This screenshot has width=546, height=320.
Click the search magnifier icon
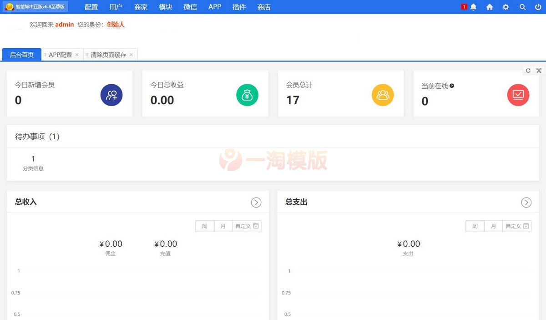[522, 7]
